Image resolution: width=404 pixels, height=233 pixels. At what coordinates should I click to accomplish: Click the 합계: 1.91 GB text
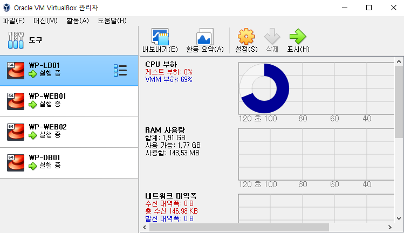(x=165, y=138)
